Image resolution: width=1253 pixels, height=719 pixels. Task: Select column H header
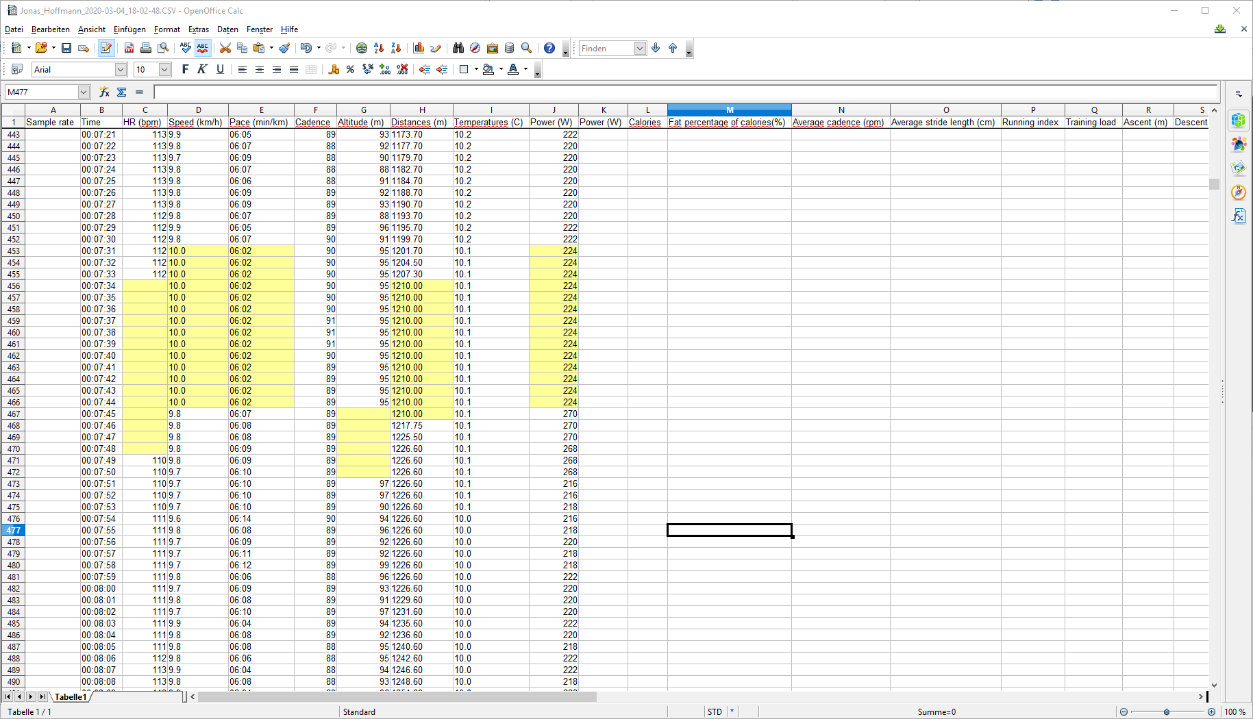pos(421,110)
